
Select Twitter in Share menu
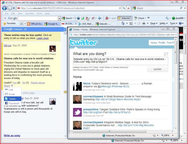point(13,99)
